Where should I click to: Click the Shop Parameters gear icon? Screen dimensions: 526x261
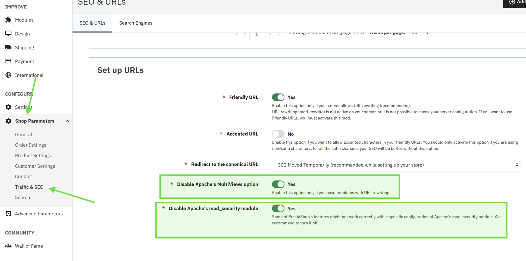[8, 121]
